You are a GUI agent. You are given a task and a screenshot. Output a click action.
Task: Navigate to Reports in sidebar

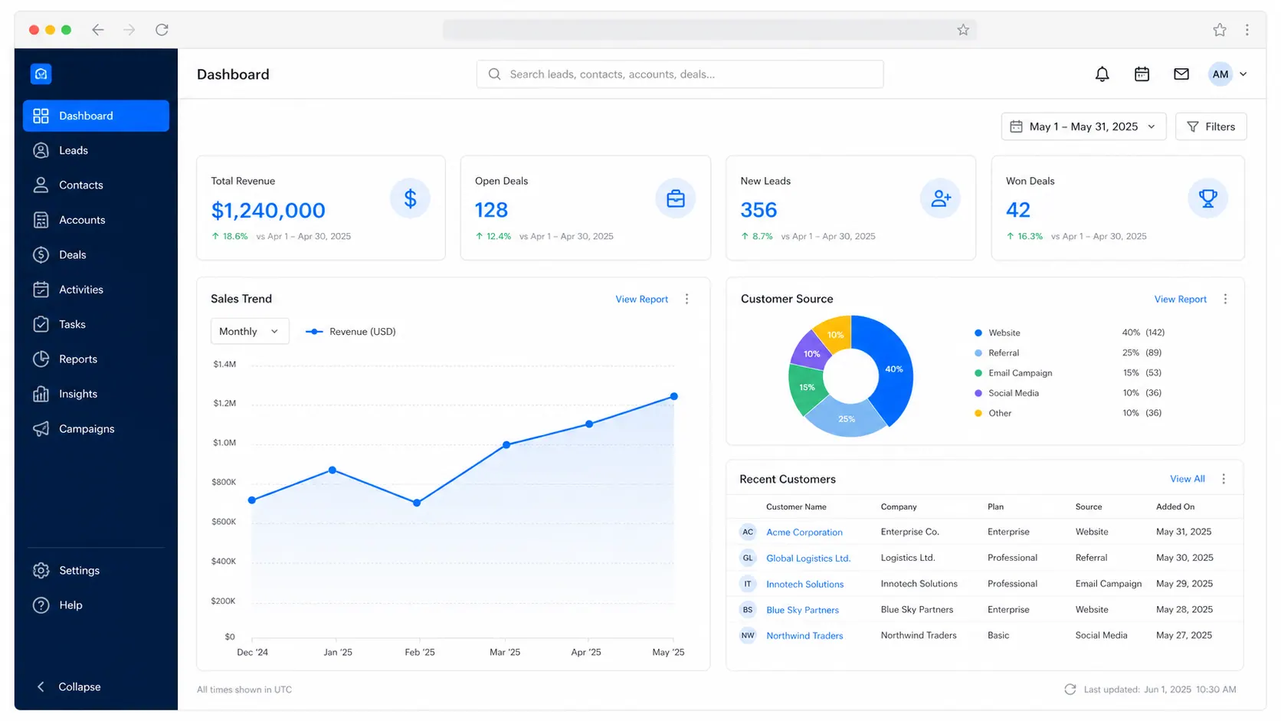(x=96, y=359)
